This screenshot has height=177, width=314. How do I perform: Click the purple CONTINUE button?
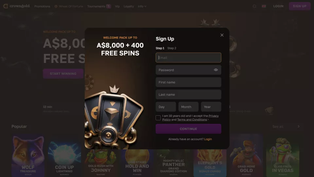point(188,129)
